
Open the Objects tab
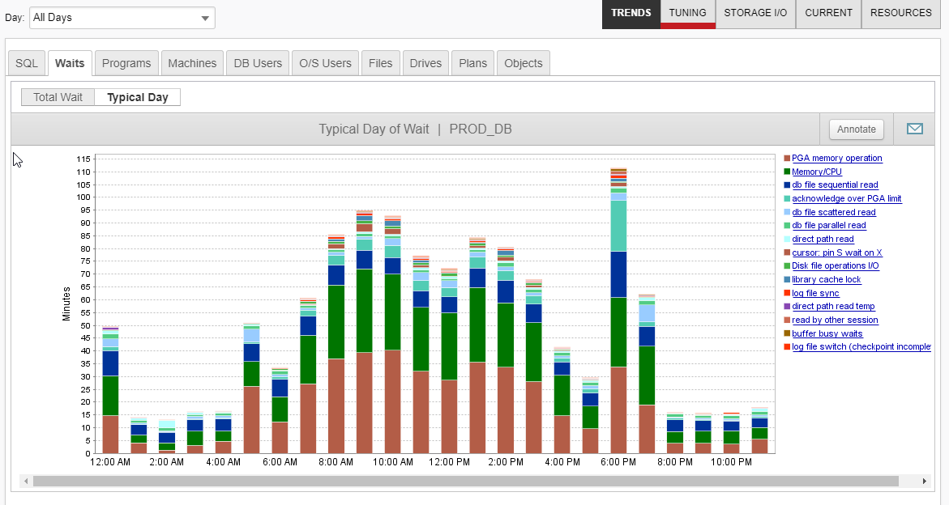524,63
